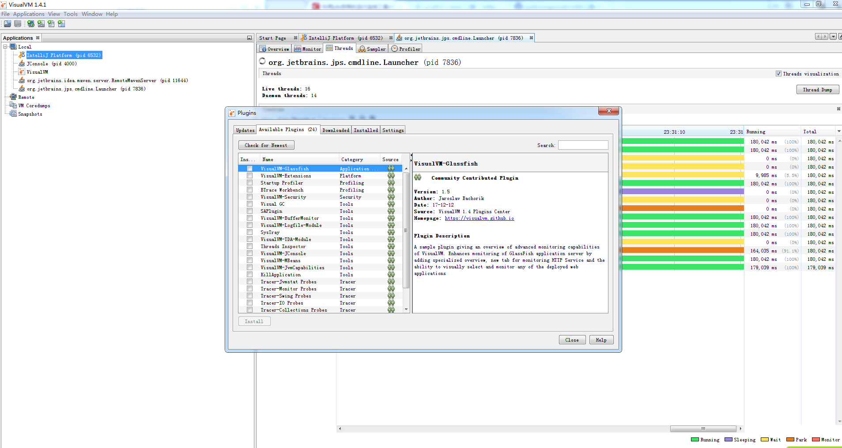Open the visualvm.github.io homepage link

pos(480,218)
